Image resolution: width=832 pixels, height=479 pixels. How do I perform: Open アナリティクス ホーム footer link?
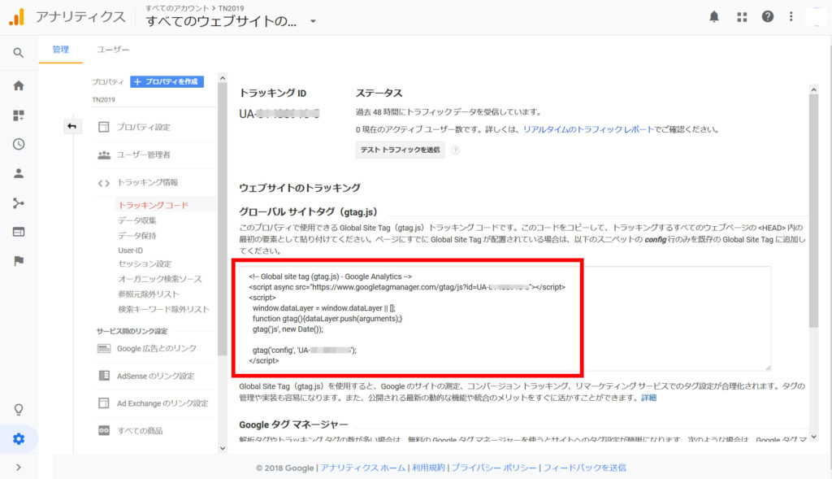[362, 468]
